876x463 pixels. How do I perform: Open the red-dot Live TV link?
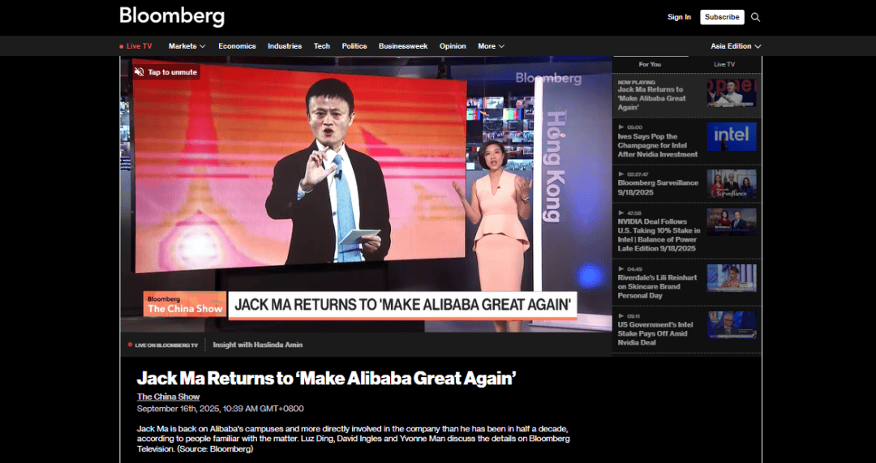[x=136, y=46]
